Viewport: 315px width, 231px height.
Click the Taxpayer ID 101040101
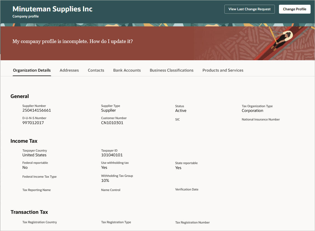click(x=111, y=155)
